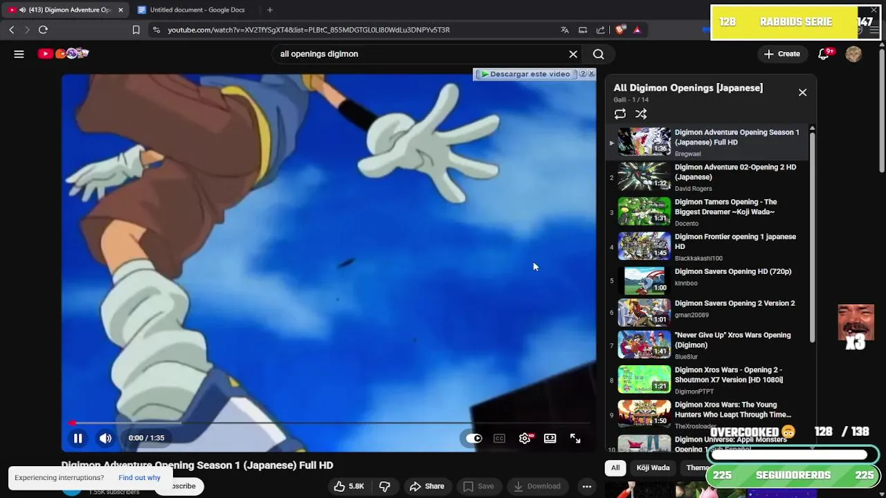The width and height of the screenshot is (886, 498).
Task: View site information icon in address bar
Action: (156, 30)
